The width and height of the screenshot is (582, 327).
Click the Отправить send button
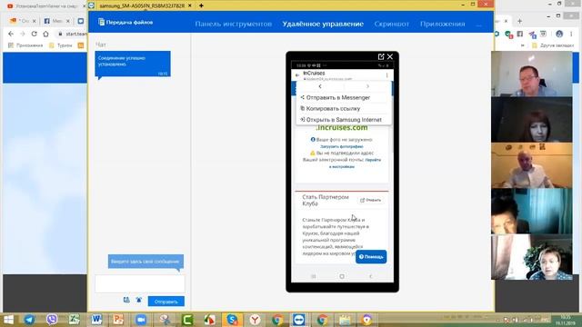pos(166,302)
